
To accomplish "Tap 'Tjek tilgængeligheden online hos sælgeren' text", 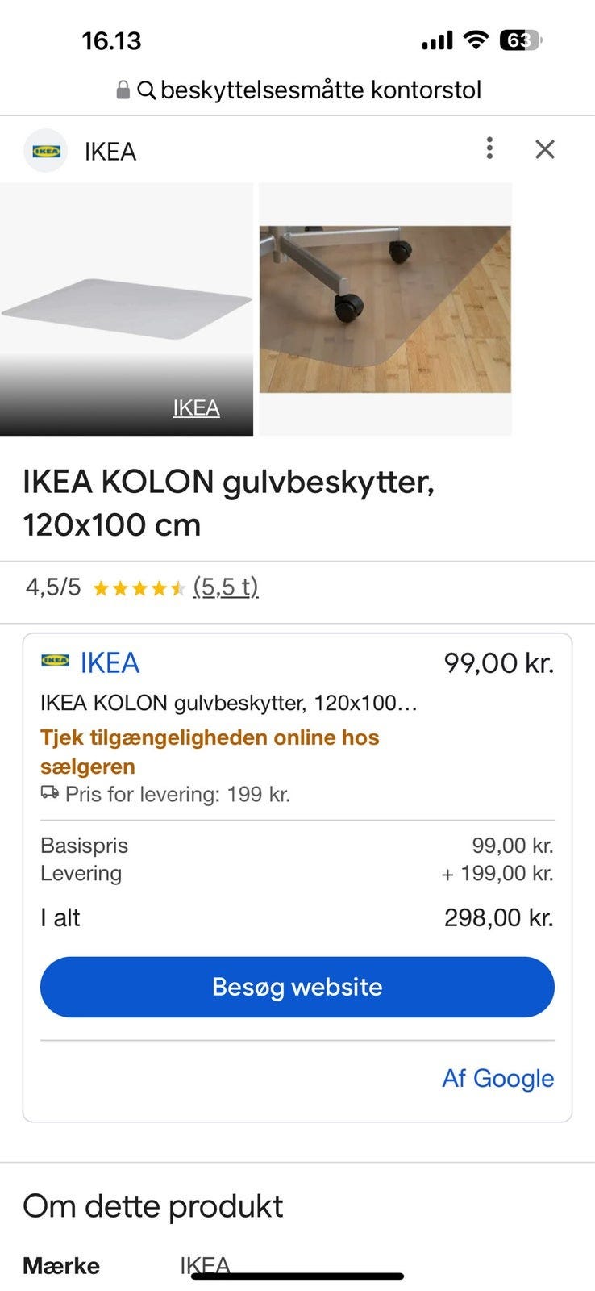I will point(210,751).
